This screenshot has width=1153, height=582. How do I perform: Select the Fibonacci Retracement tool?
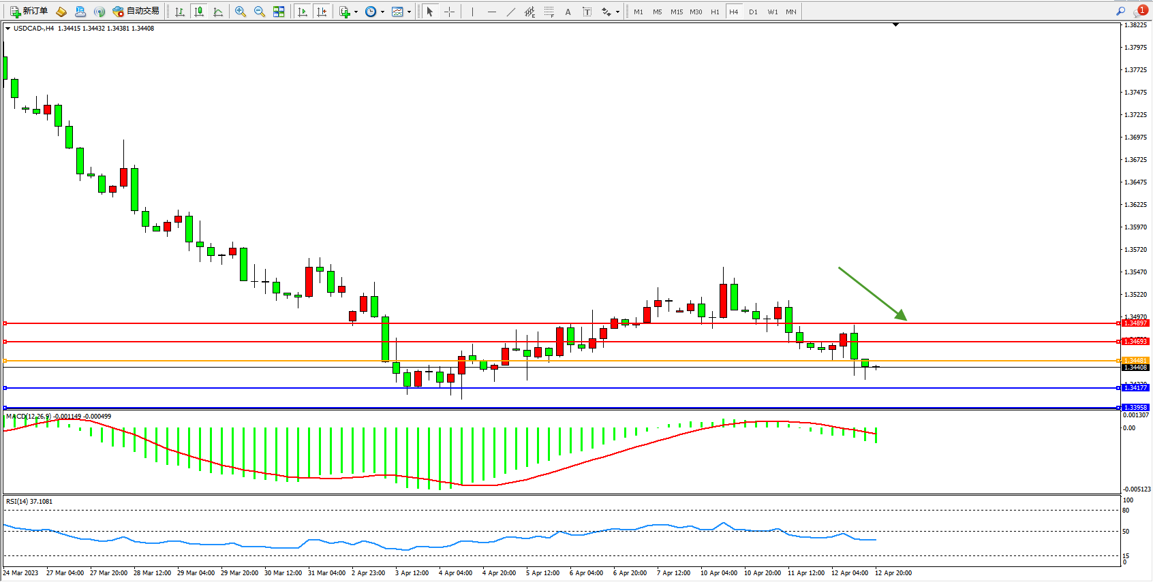pos(549,12)
